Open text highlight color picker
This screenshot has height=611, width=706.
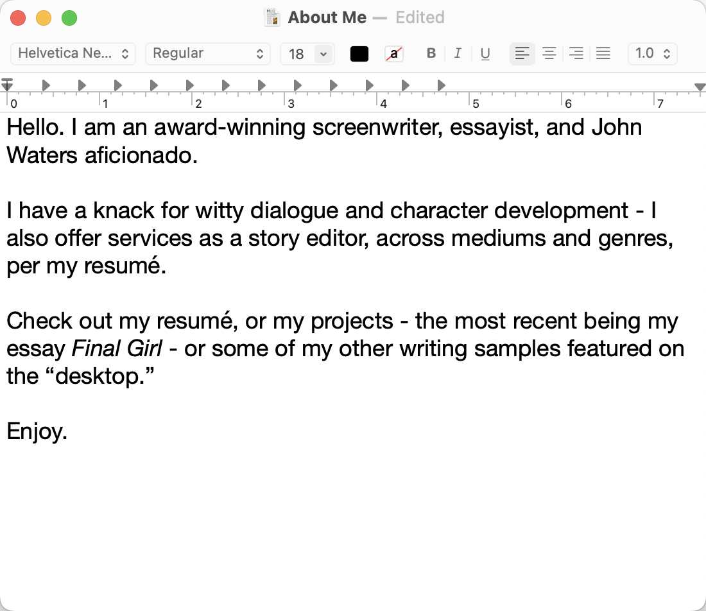click(394, 54)
